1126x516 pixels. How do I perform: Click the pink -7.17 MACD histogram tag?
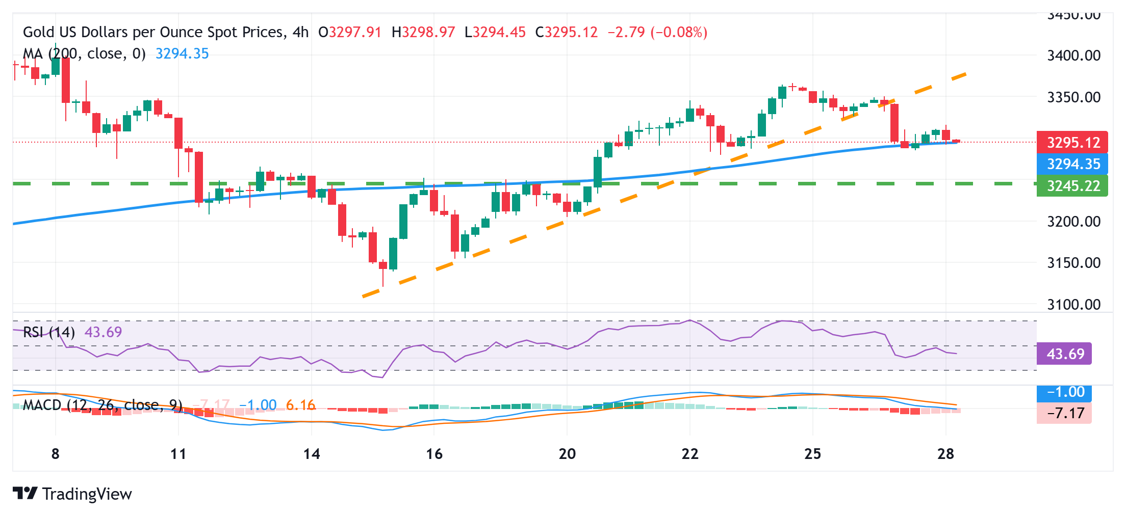pyautogui.click(x=1064, y=413)
